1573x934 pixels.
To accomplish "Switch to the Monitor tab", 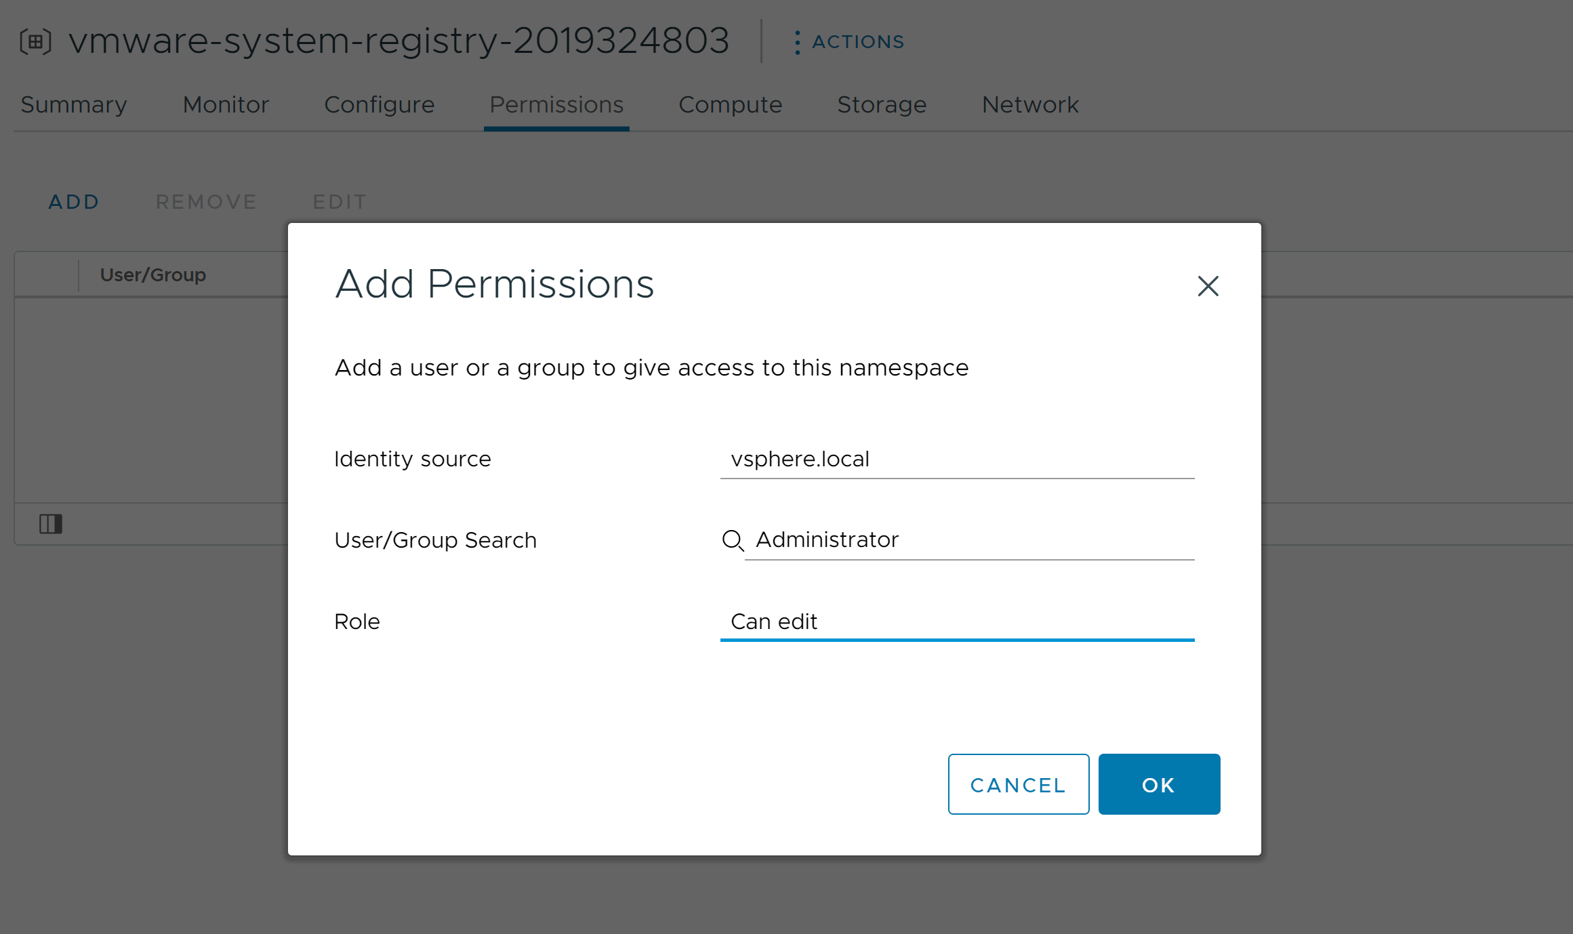I will (226, 105).
